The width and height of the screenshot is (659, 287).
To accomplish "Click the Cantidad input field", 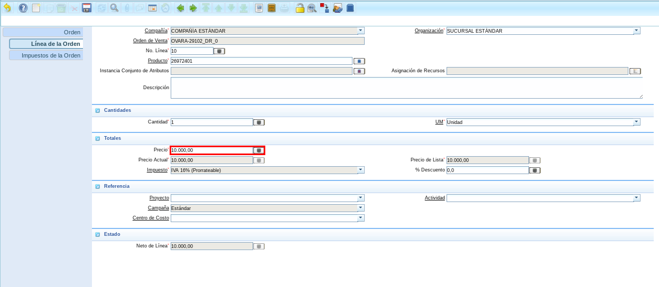I will pos(212,122).
